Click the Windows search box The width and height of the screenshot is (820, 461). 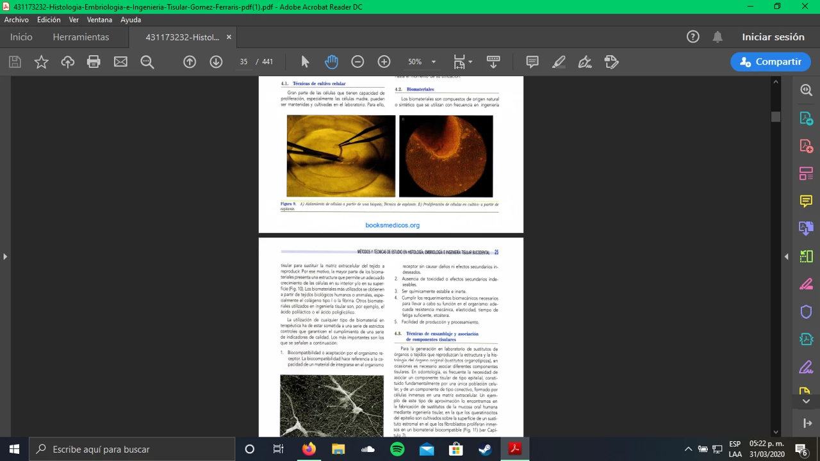click(132, 449)
